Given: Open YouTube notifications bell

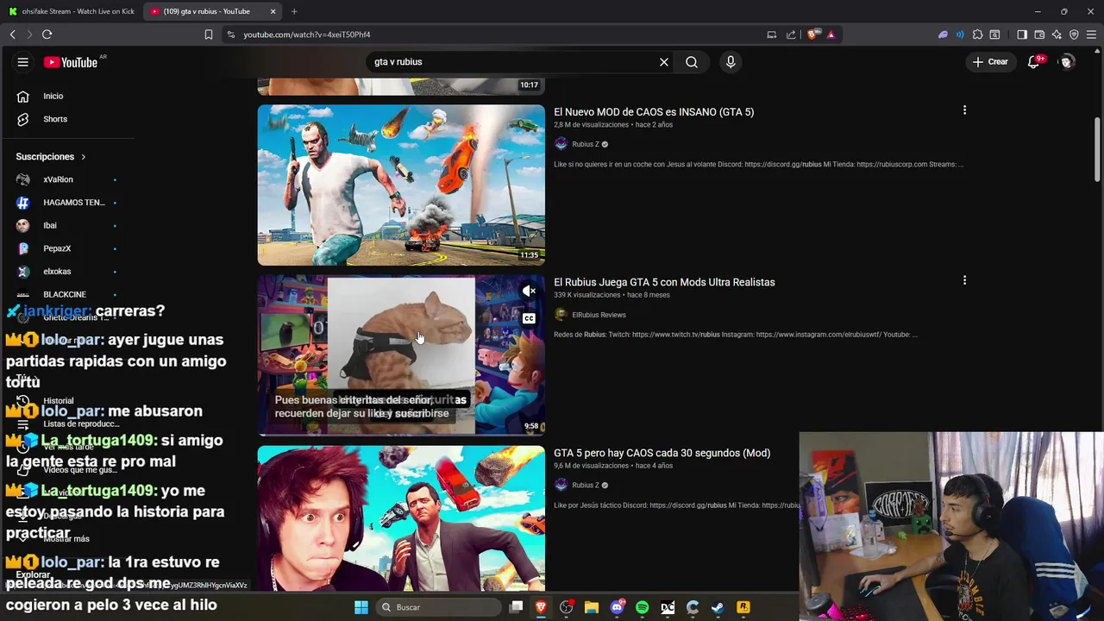Looking at the screenshot, I should tap(1033, 62).
